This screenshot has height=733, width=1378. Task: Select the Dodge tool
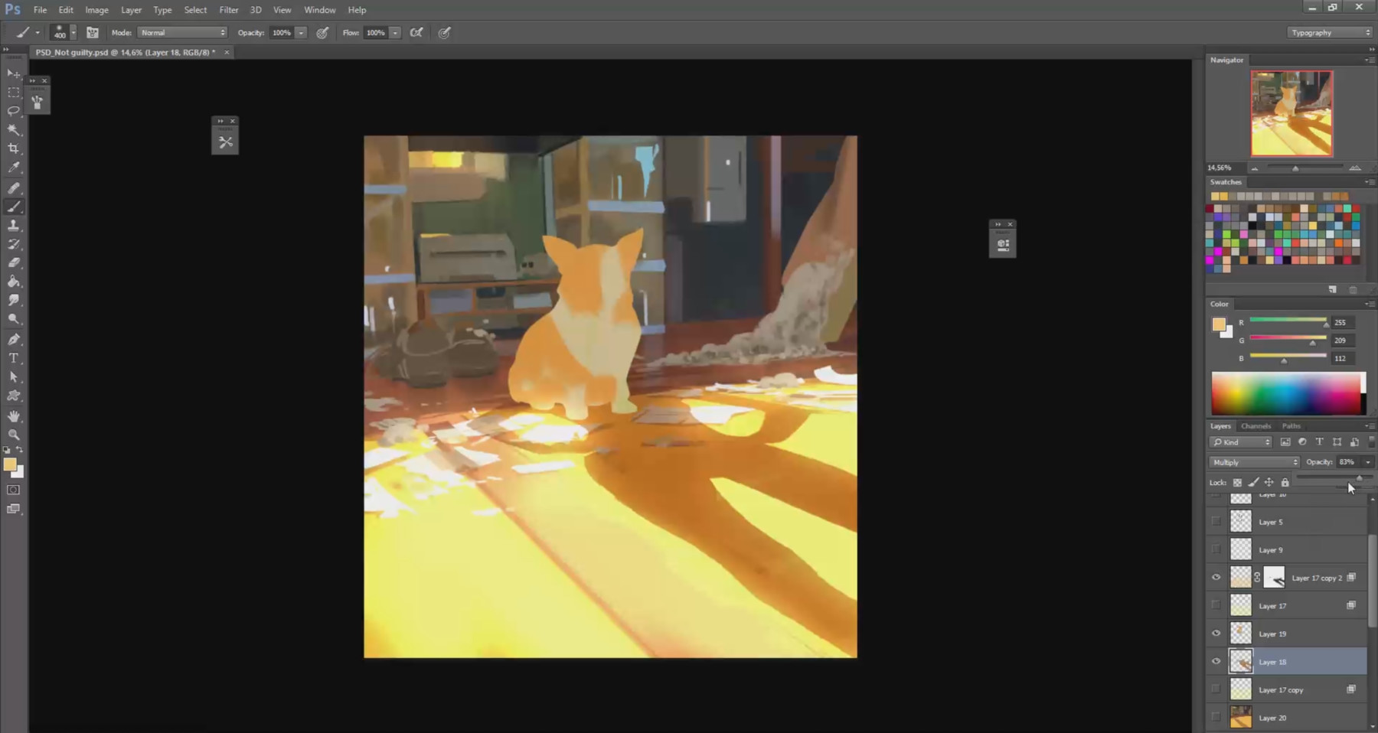click(x=14, y=319)
